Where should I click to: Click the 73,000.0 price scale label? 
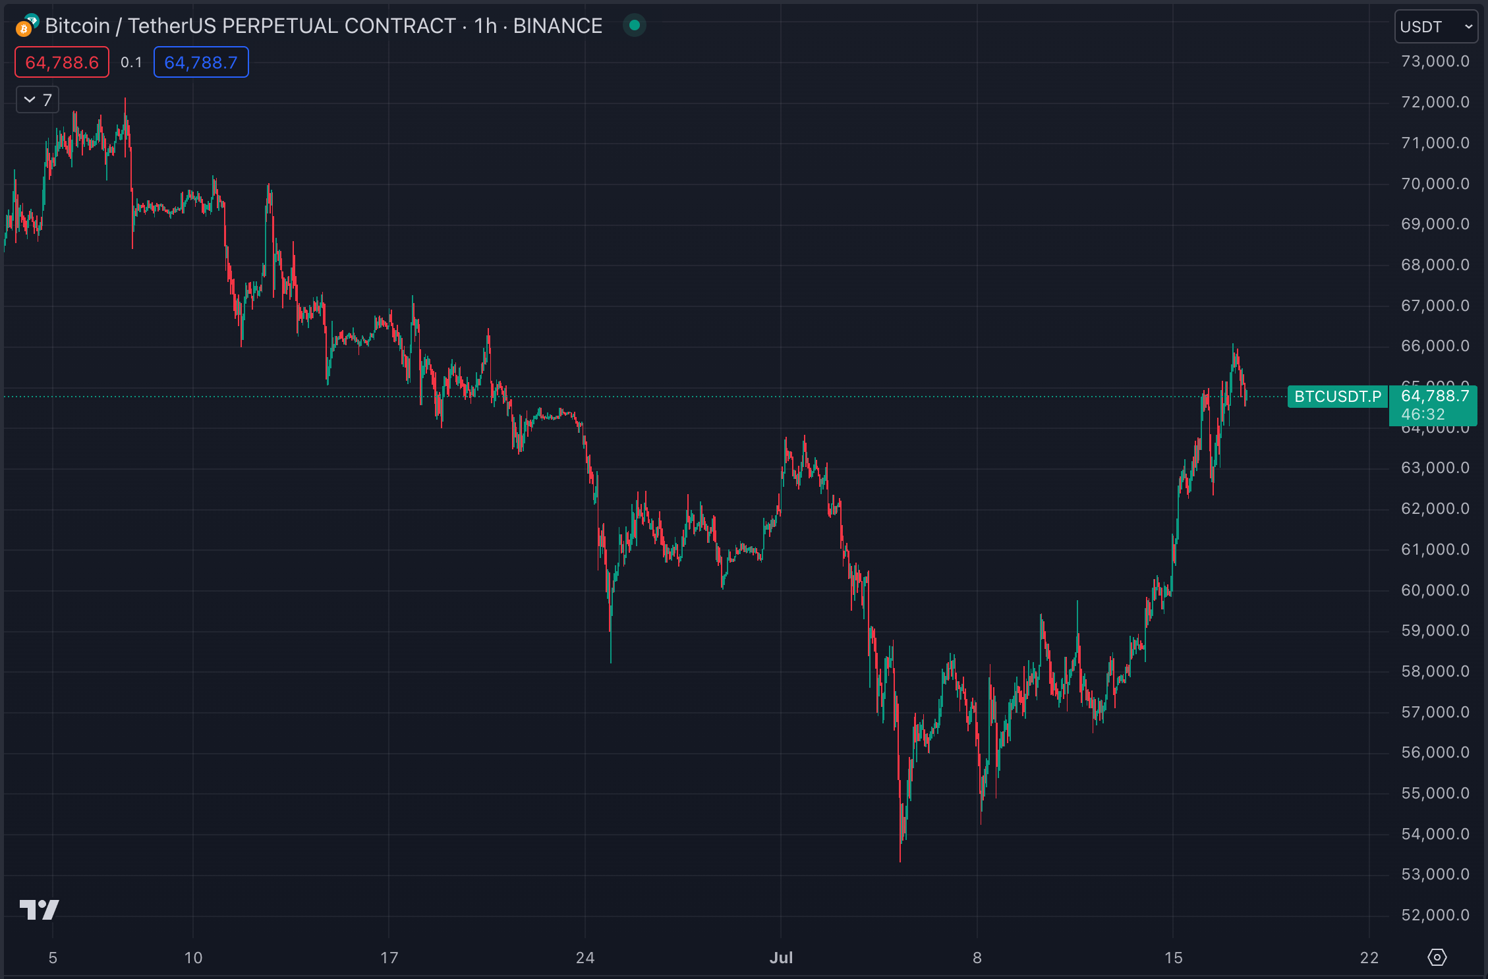pyautogui.click(x=1435, y=61)
